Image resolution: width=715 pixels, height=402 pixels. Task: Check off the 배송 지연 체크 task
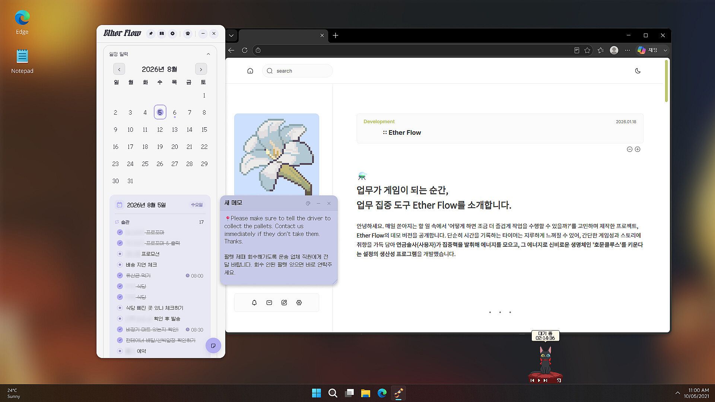pos(120,265)
